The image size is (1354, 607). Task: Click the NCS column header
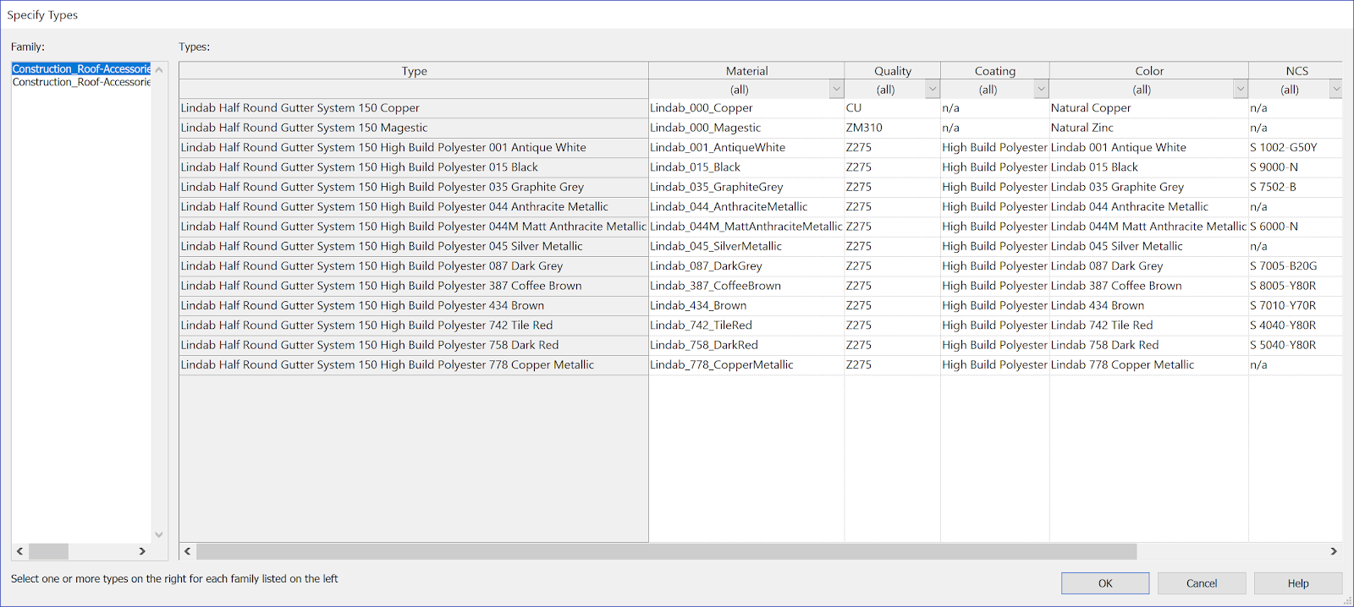coord(1296,71)
